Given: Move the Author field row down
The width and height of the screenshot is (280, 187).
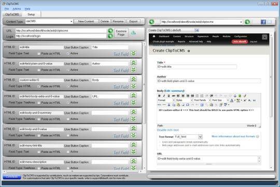Looking at the screenshot, I should [x=133, y=69].
